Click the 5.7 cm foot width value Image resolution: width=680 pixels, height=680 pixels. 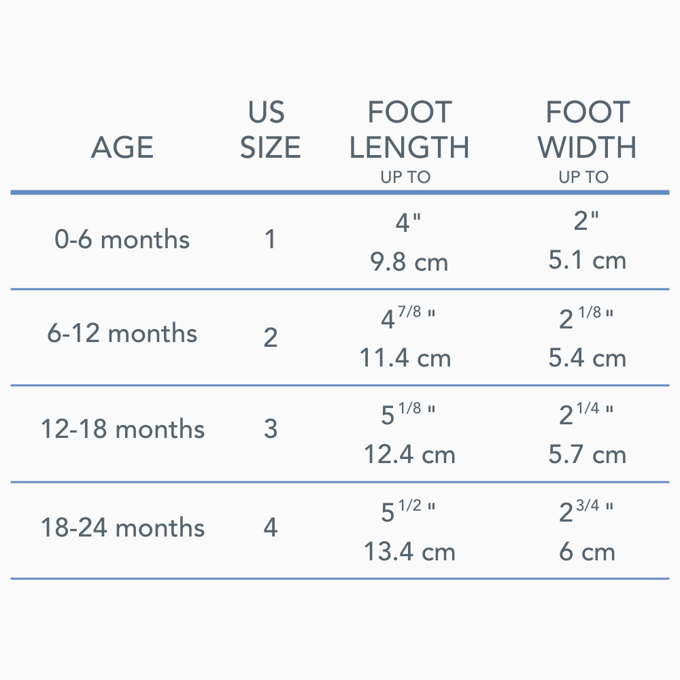588,455
